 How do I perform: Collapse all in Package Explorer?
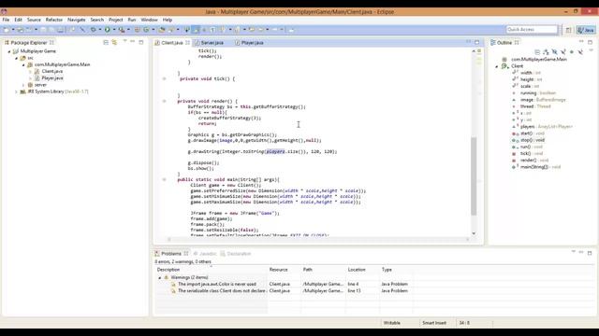click(106, 42)
